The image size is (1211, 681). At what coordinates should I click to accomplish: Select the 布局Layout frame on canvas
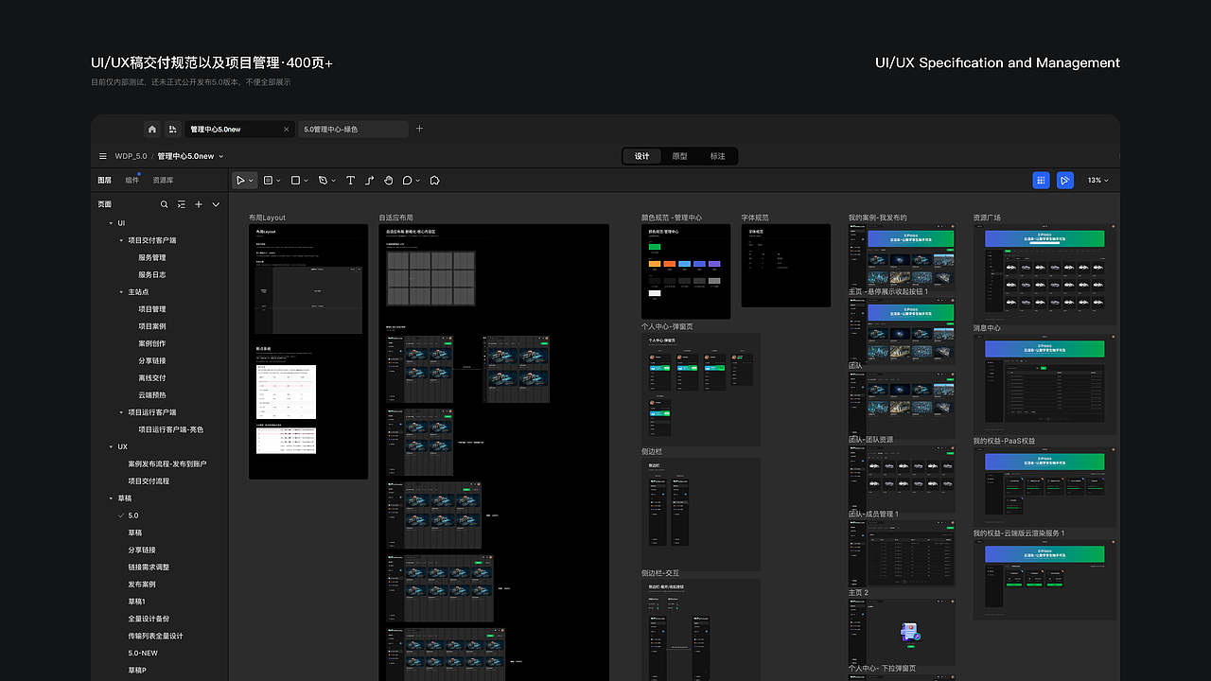tap(308, 351)
